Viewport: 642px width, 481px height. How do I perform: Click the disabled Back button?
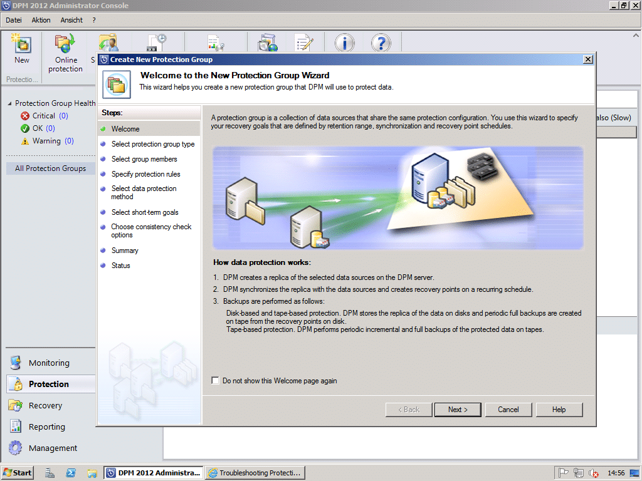tap(409, 410)
